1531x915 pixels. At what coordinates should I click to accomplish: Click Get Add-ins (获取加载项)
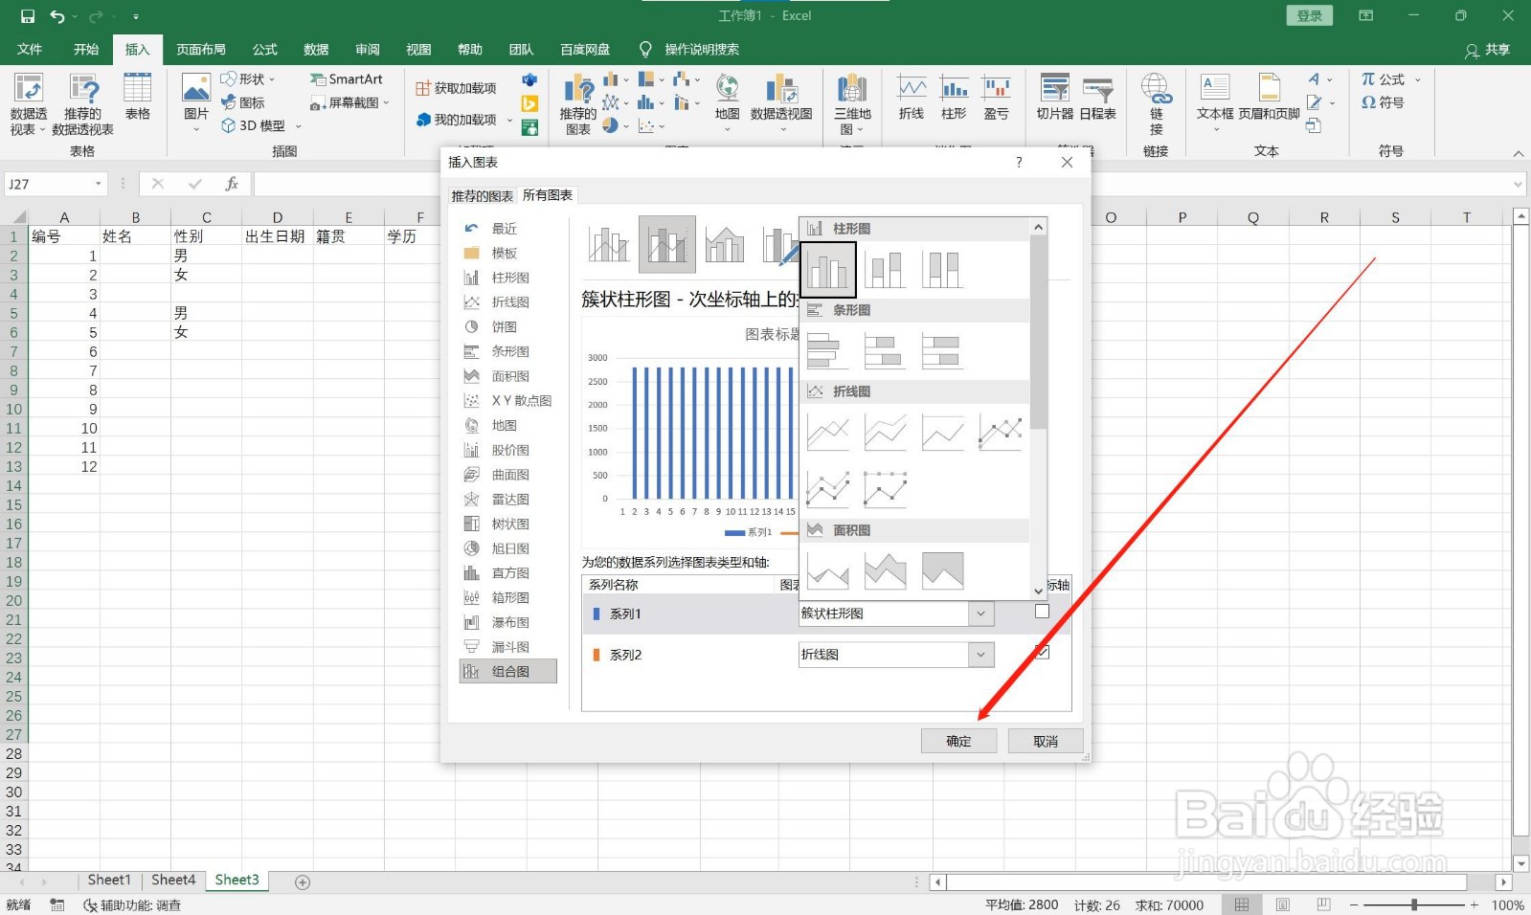click(x=456, y=88)
